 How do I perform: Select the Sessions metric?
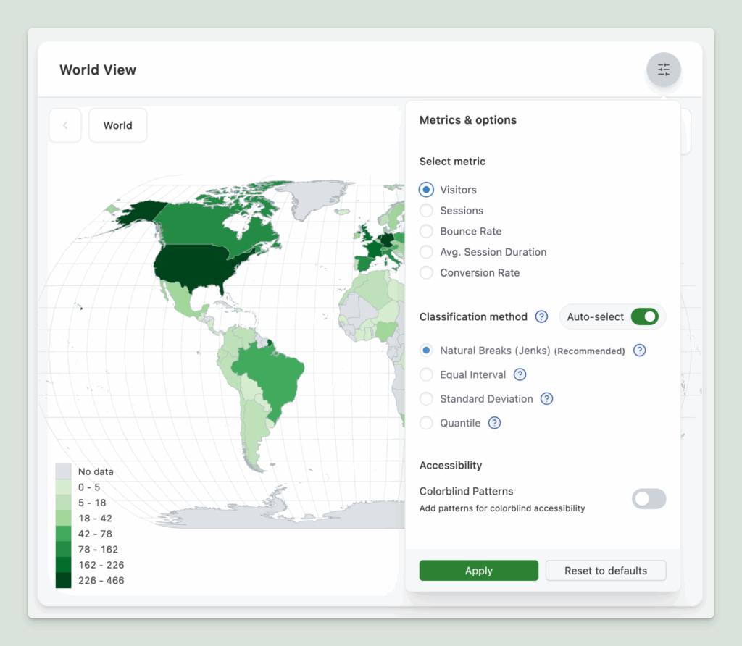click(x=427, y=211)
